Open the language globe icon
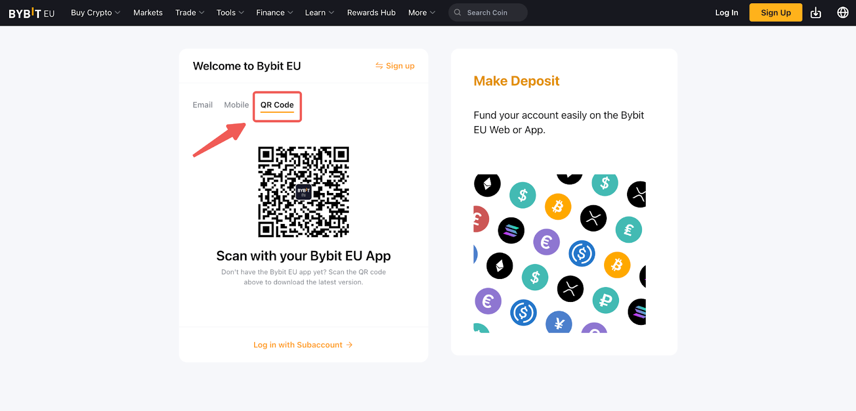 coord(843,13)
